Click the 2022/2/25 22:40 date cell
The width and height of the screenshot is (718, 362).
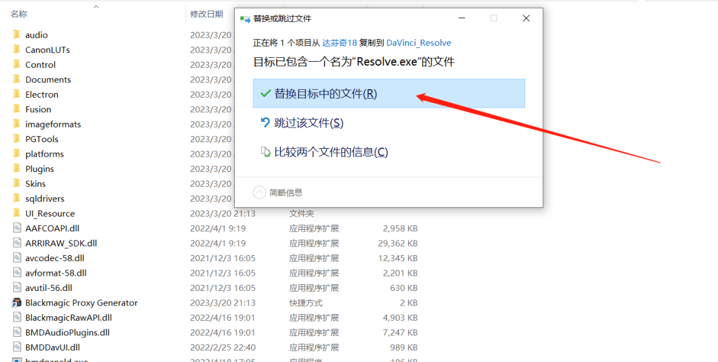(223, 347)
